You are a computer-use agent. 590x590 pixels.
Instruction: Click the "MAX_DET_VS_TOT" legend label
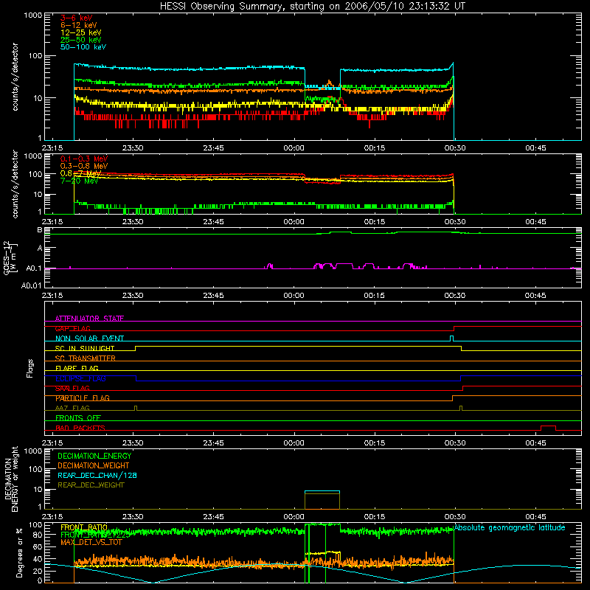[91, 542]
